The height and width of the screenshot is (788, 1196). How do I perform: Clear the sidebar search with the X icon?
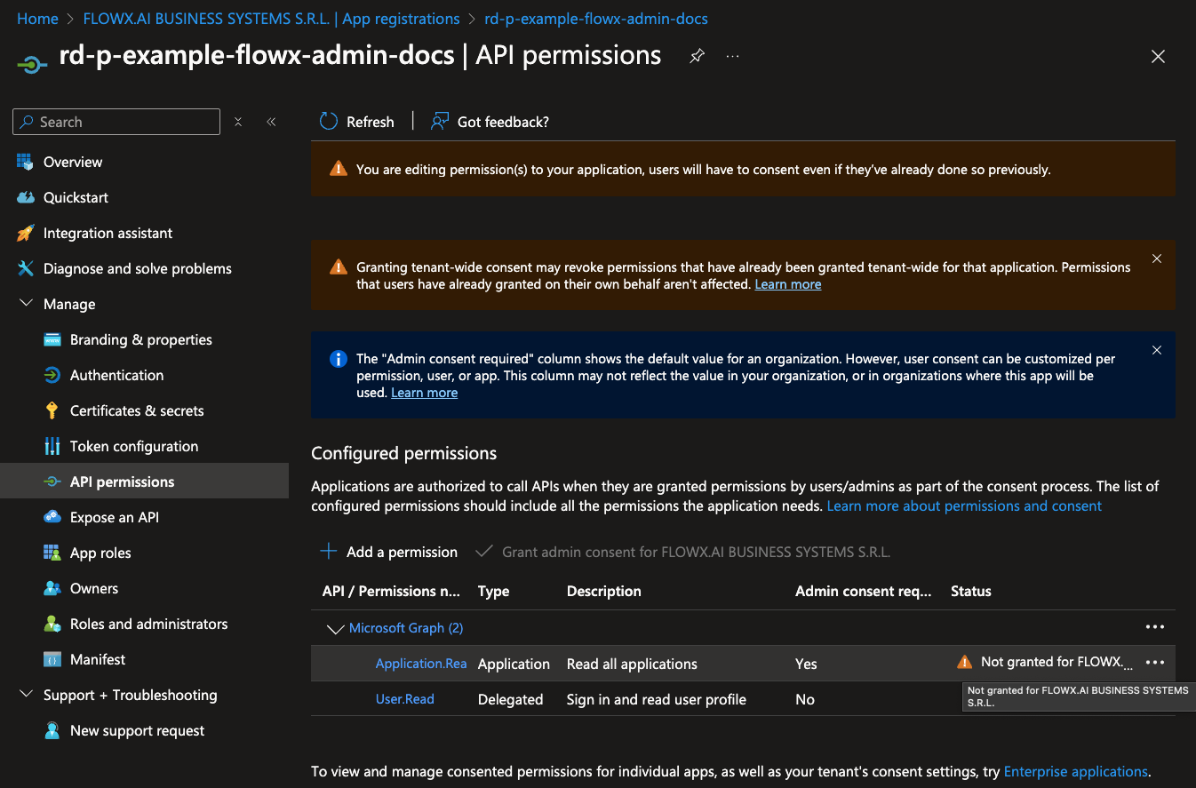coord(238,122)
